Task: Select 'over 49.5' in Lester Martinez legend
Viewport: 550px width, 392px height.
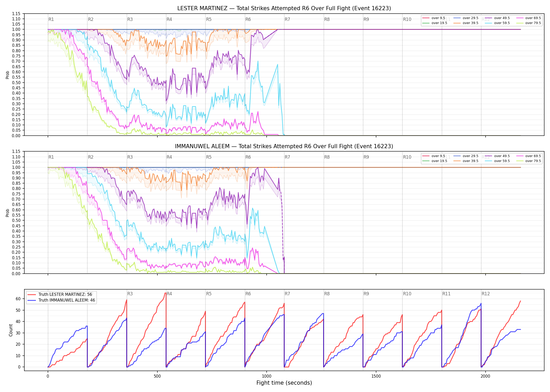Action: click(x=497, y=18)
